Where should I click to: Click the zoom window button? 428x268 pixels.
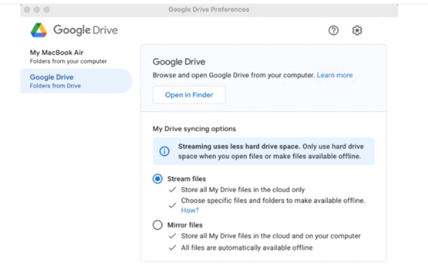[46, 10]
